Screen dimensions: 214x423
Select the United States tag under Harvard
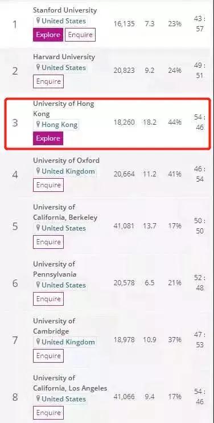pyautogui.click(x=60, y=68)
